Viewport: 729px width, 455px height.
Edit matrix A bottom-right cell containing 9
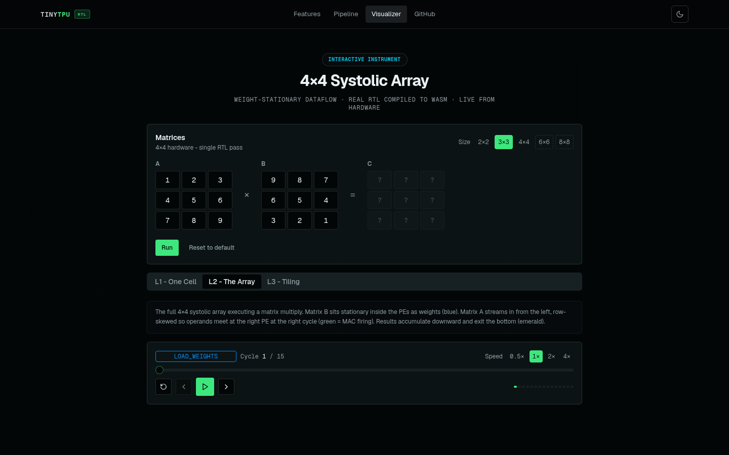220,220
